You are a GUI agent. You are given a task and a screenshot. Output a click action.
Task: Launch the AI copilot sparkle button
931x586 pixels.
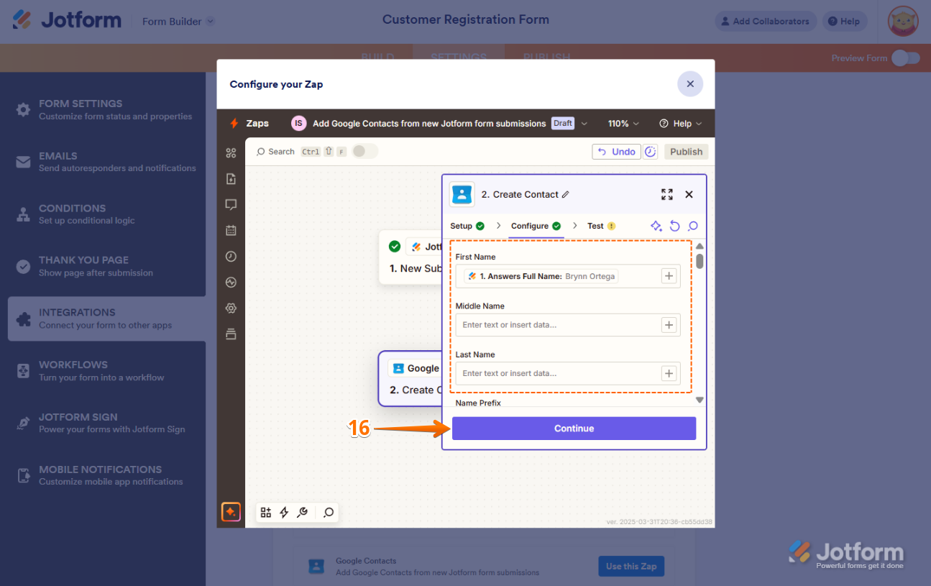[231, 512]
